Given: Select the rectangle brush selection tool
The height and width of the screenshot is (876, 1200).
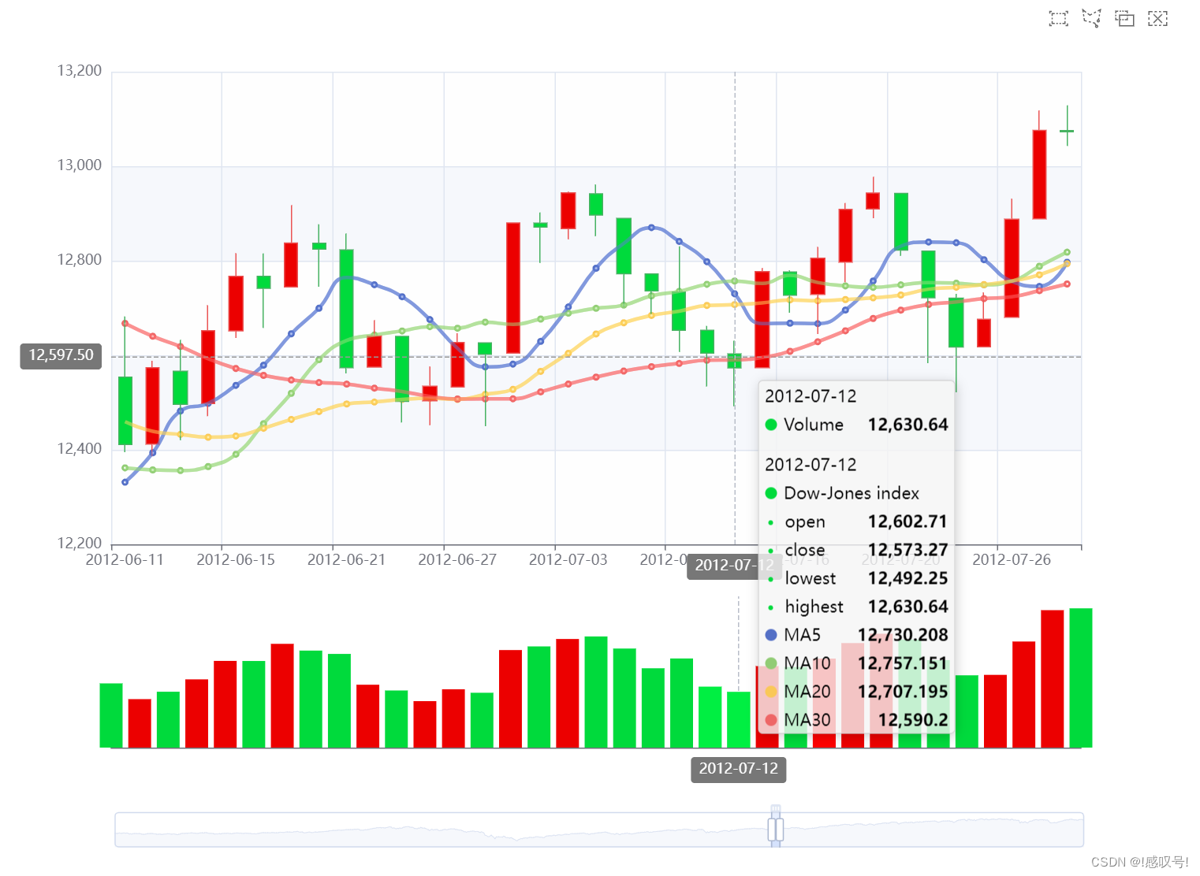Looking at the screenshot, I should (x=1058, y=18).
